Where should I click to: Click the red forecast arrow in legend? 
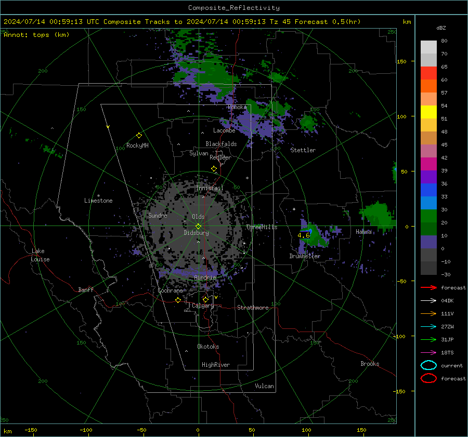click(428, 287)
